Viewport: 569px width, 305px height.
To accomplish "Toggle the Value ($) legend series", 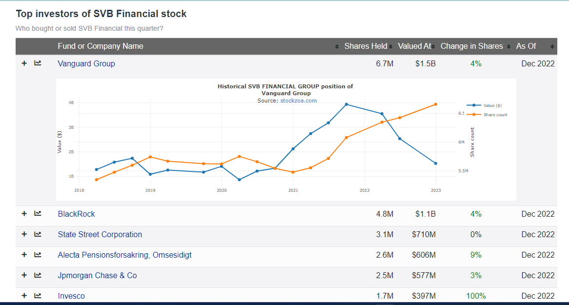I will pos(485,105).
